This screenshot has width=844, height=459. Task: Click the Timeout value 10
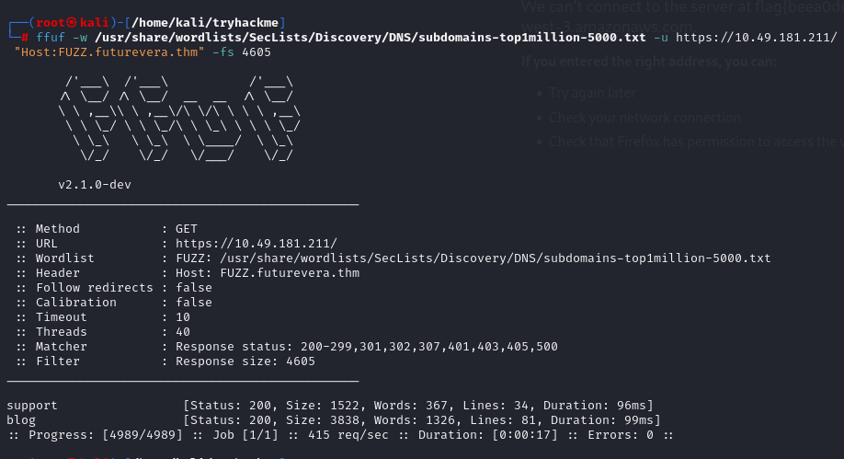[x=183, y=316]
